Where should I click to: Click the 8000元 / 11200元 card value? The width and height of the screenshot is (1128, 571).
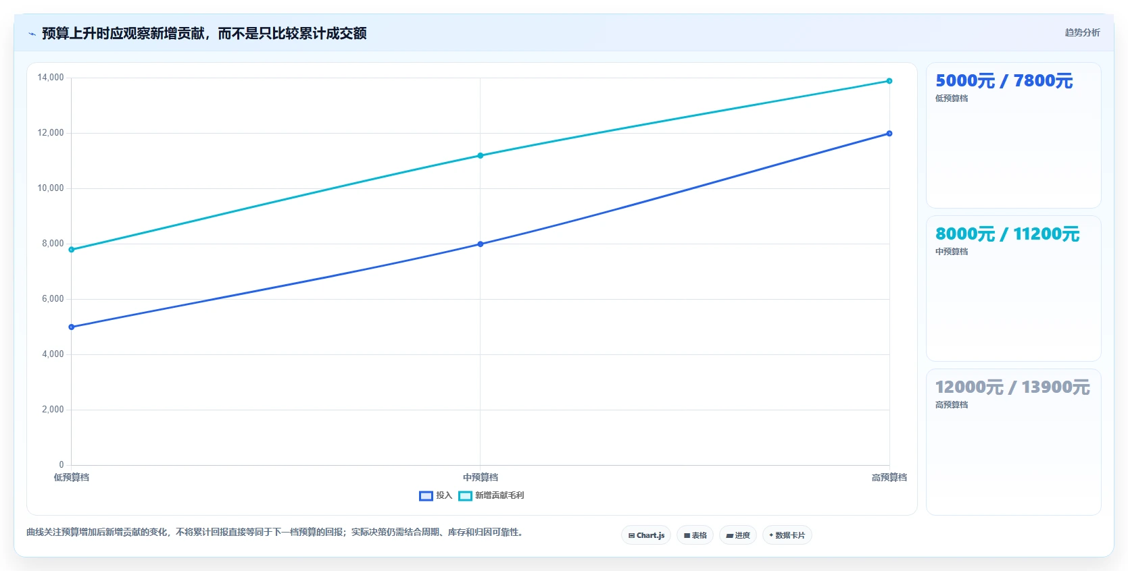(x=1007, y=234)
